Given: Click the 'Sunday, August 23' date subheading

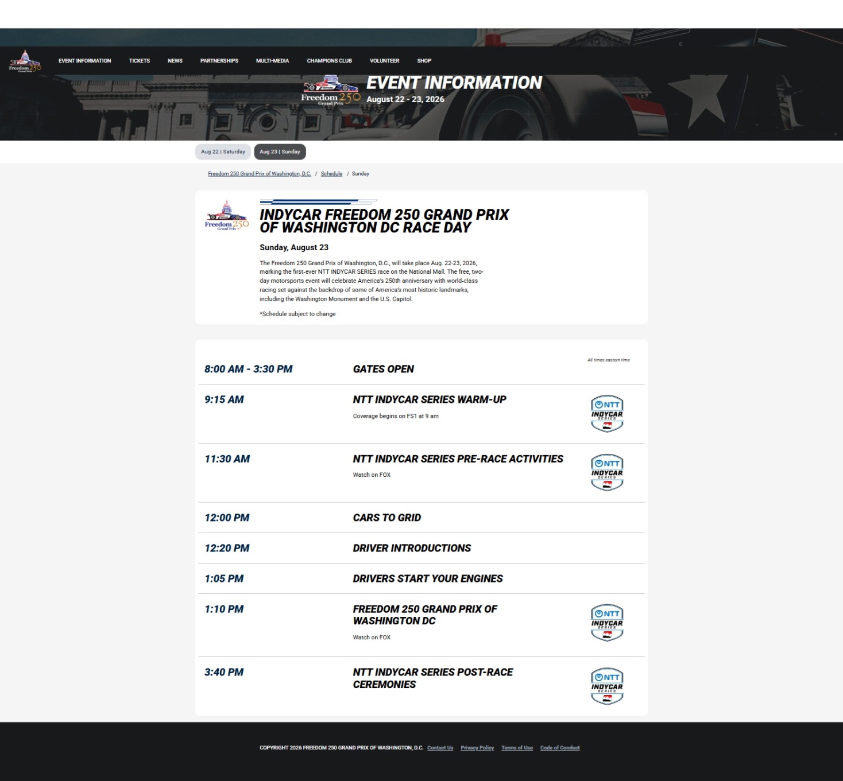Looking at the screenshot, I should [x=294, y=247].
